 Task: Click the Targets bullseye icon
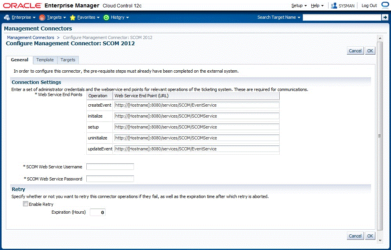tap(41, 17)
